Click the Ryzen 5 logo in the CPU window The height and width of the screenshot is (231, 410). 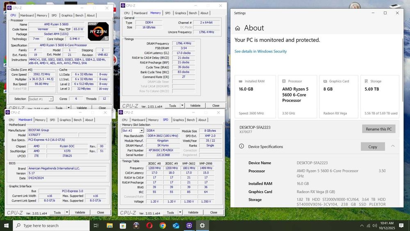(x=98, y=32)
